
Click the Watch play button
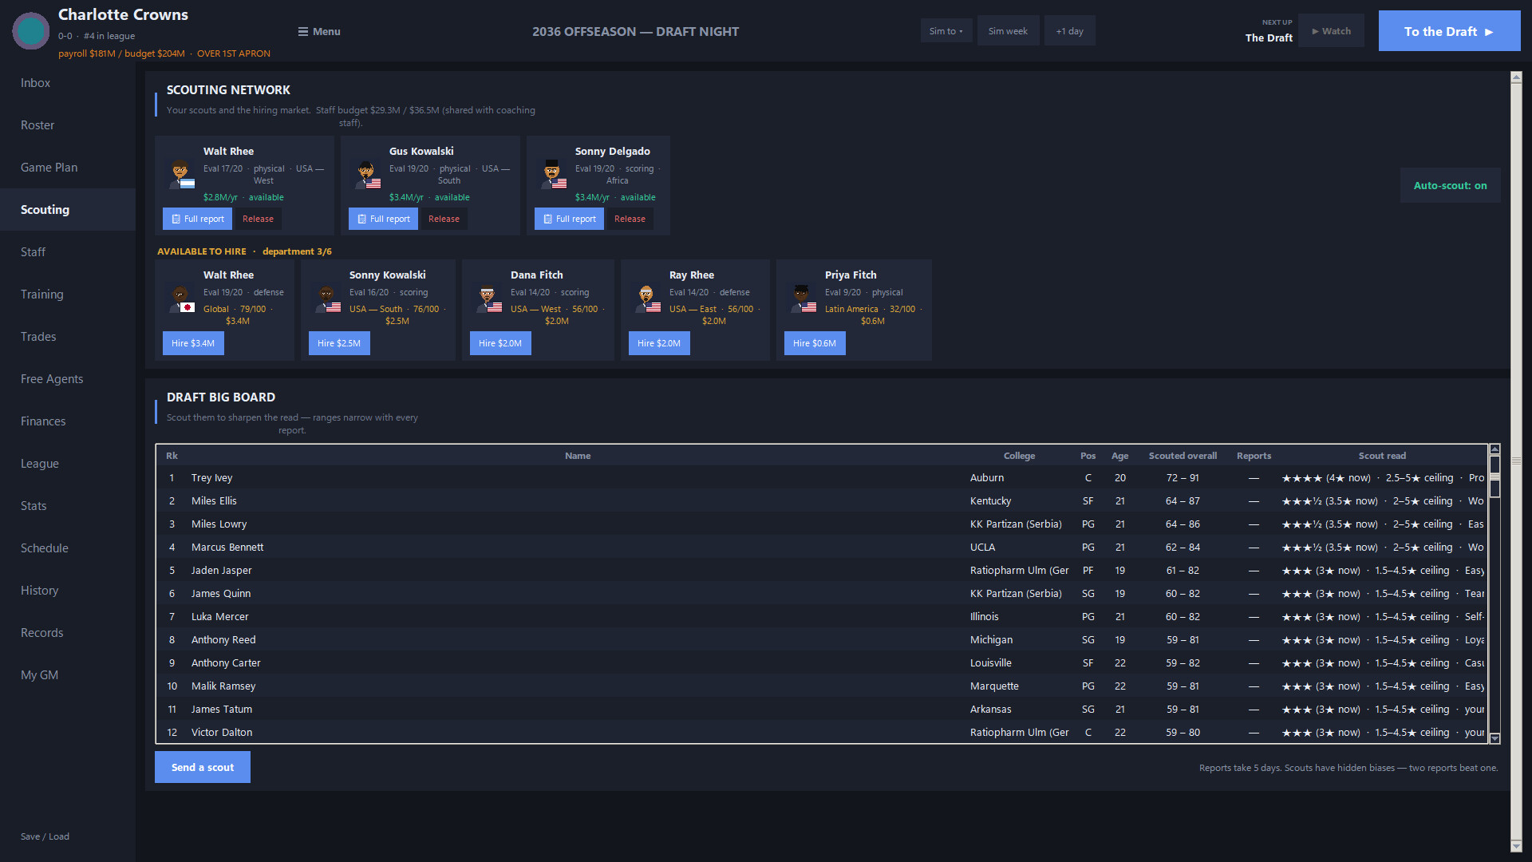point(1331,31)
